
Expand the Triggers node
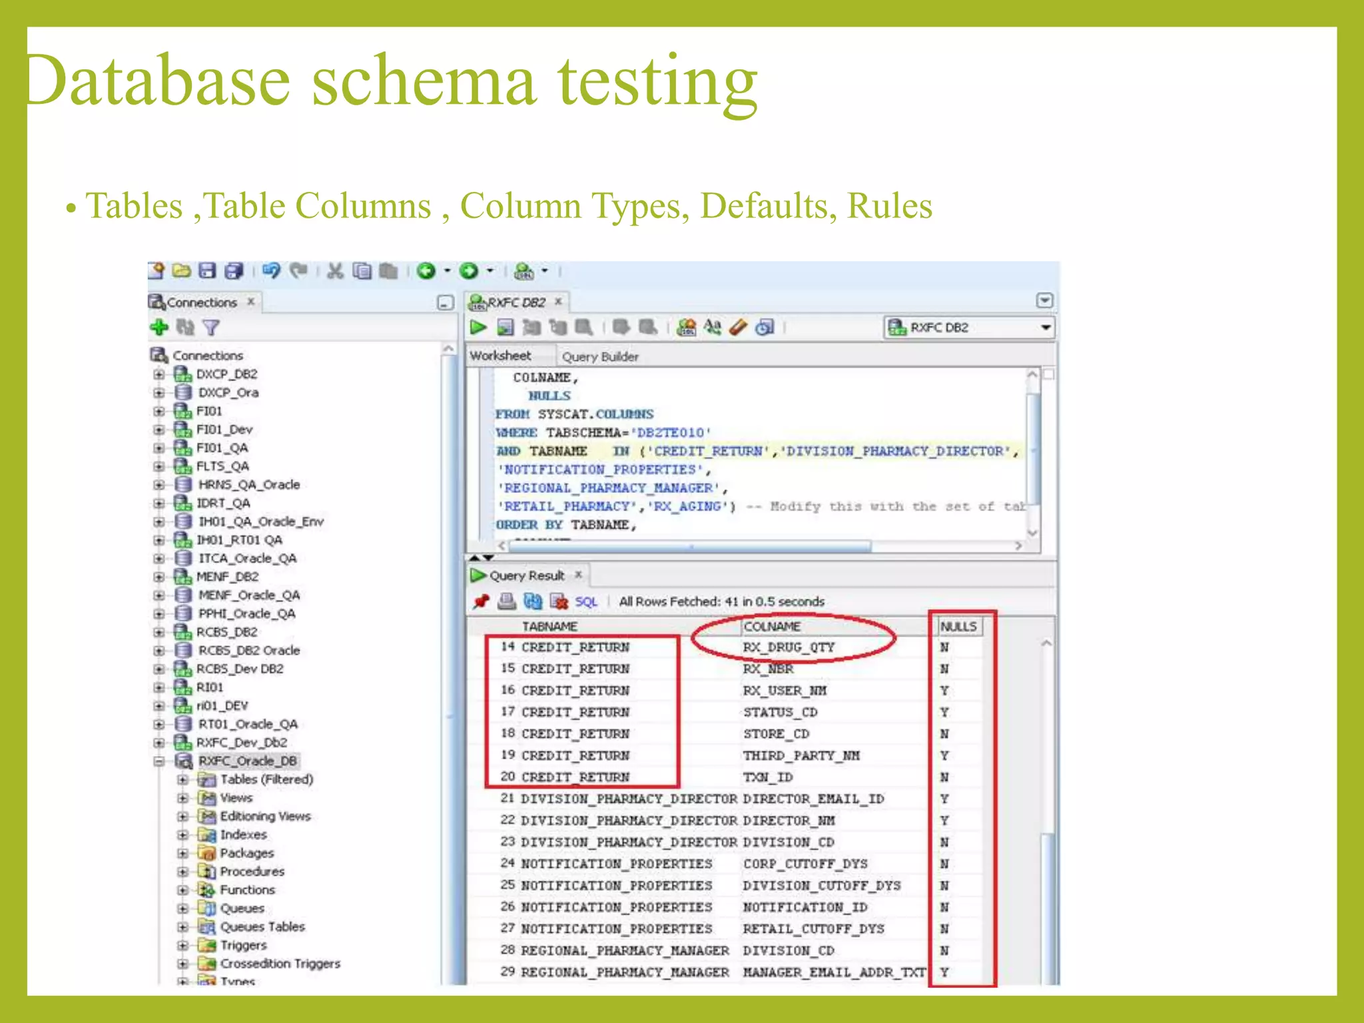point(182,945)
